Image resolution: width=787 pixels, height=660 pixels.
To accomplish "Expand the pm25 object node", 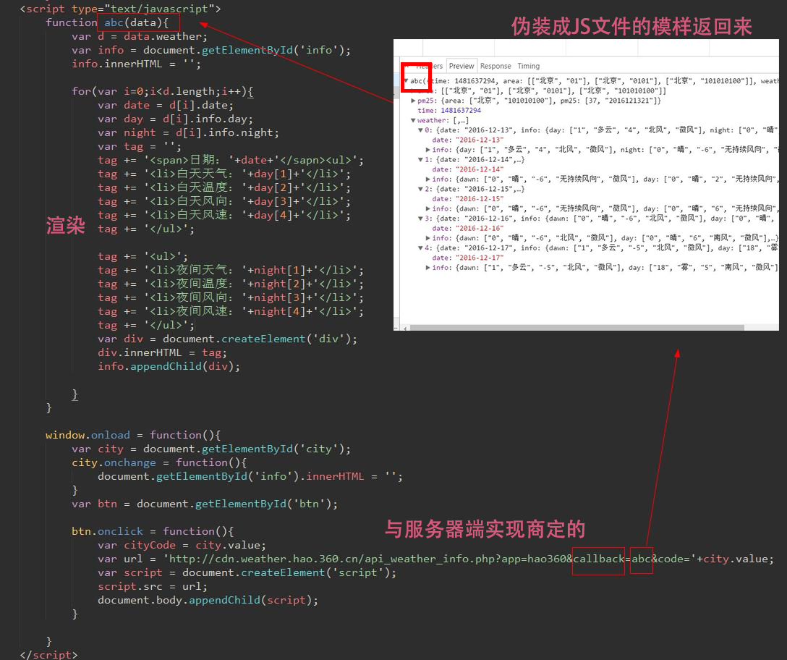I will pyautogui.click(x=413, y=101).
